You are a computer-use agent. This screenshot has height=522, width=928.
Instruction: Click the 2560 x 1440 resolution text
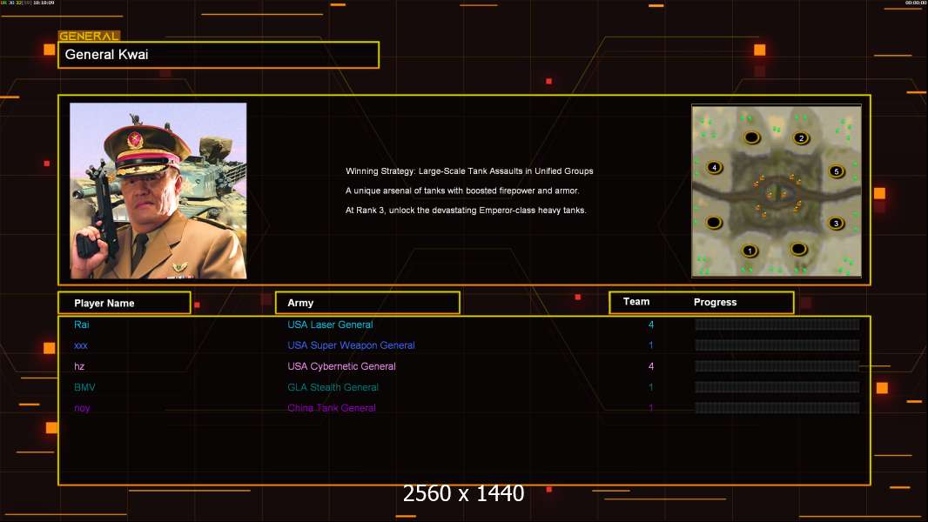[463, 493]
